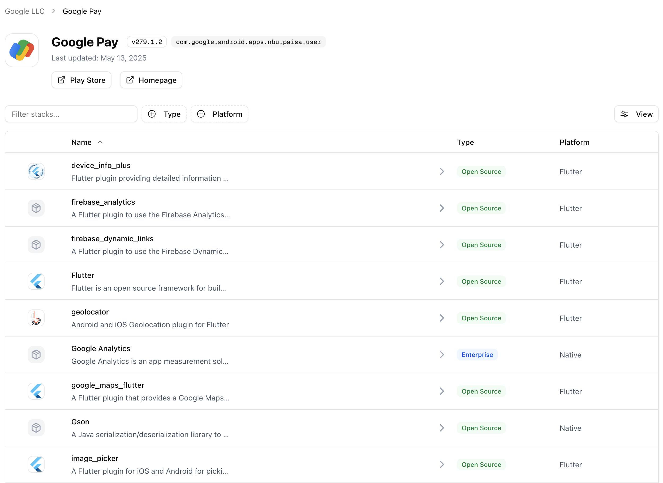Click the Gson package icon
663x483 pixels.
[36, 428]
